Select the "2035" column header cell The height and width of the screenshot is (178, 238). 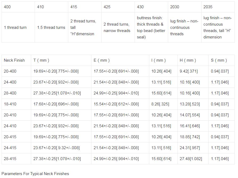click(208, 7)
